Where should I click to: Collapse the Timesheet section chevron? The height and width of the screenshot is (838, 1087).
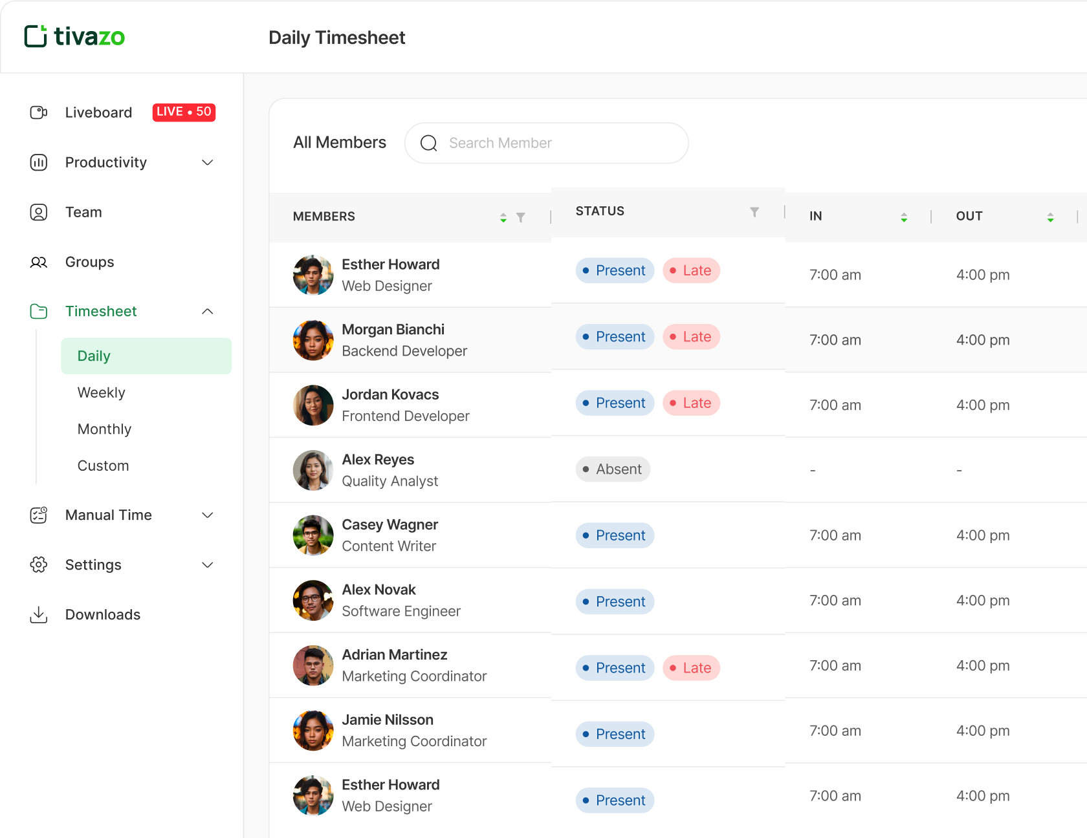pyautogui.click(x=208, y=312)
